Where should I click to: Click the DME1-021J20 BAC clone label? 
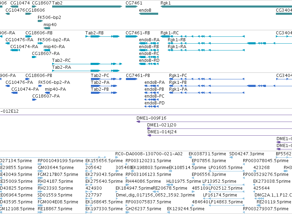(162, 125)
